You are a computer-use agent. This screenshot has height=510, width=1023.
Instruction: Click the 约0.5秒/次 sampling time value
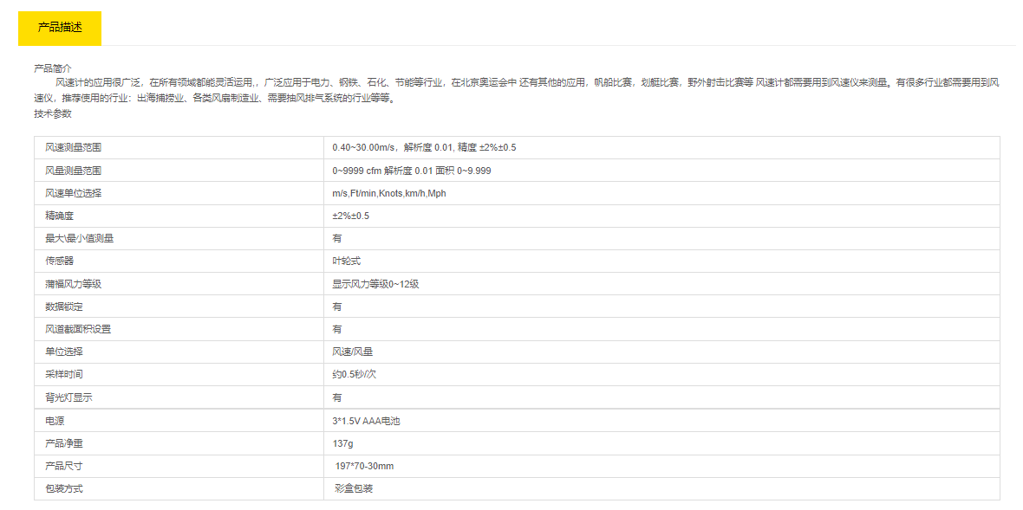(x=354, y=374)
